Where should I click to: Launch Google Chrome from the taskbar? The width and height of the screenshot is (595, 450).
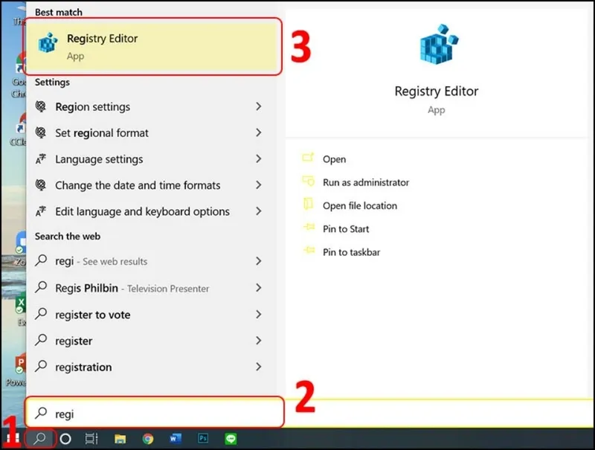pos(147,439)
